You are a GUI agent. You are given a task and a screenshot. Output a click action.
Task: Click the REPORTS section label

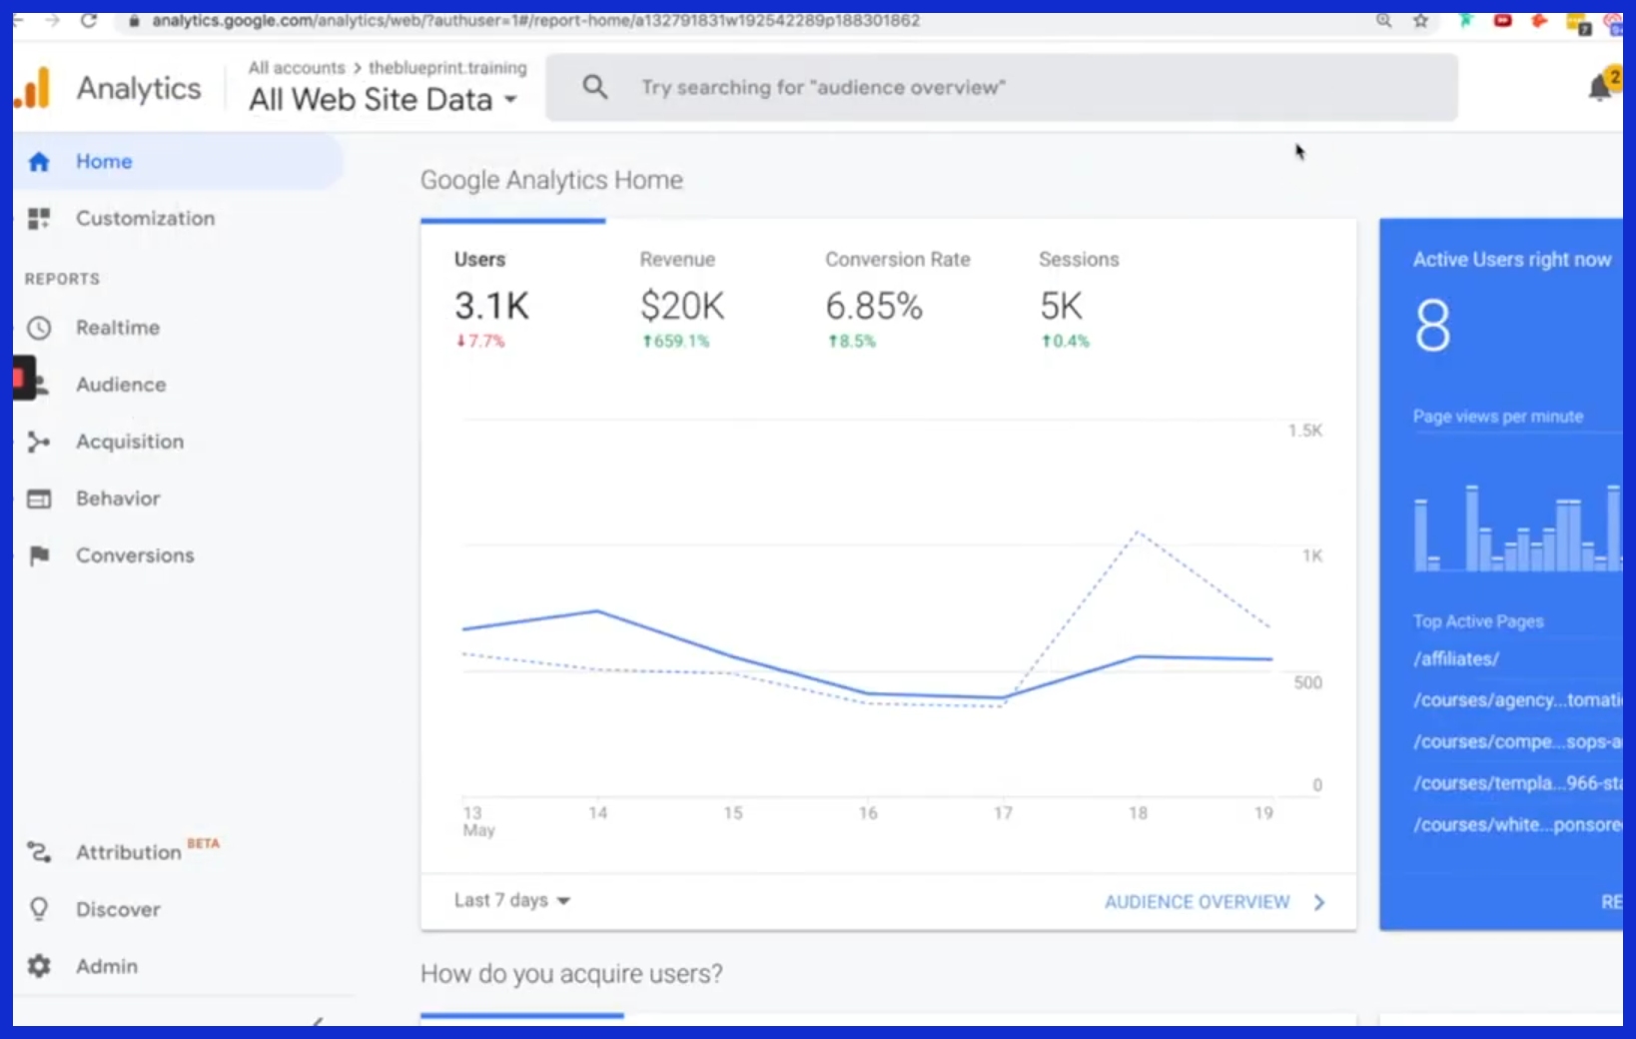(62, 279)
